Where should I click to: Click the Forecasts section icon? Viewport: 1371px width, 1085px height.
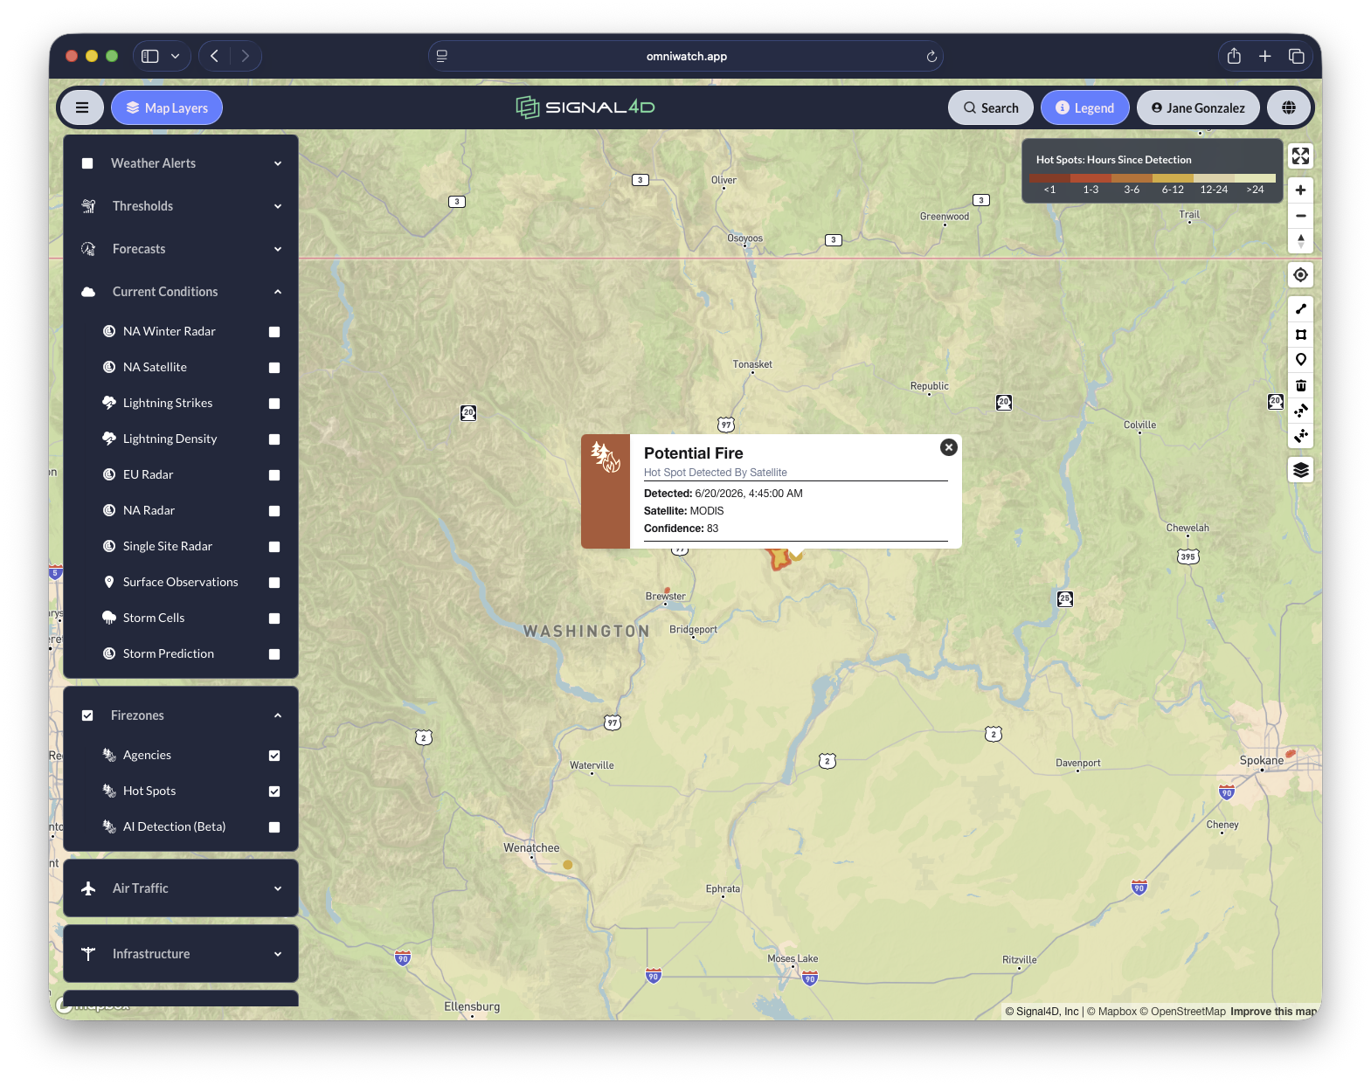(88, 249)
